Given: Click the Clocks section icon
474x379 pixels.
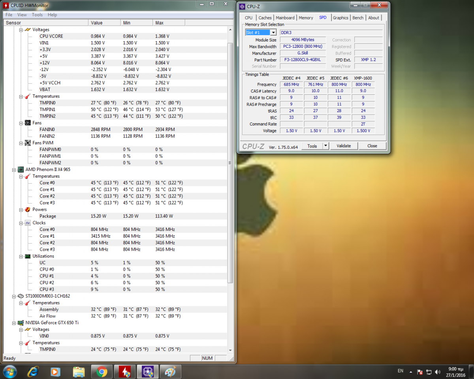Looking at the screenshot, I should click(x=28, y=223).
